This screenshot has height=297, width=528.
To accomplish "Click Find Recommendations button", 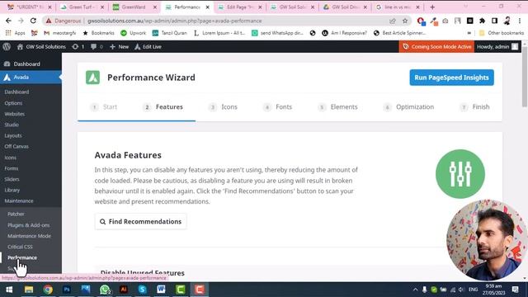I will [140, 222].
